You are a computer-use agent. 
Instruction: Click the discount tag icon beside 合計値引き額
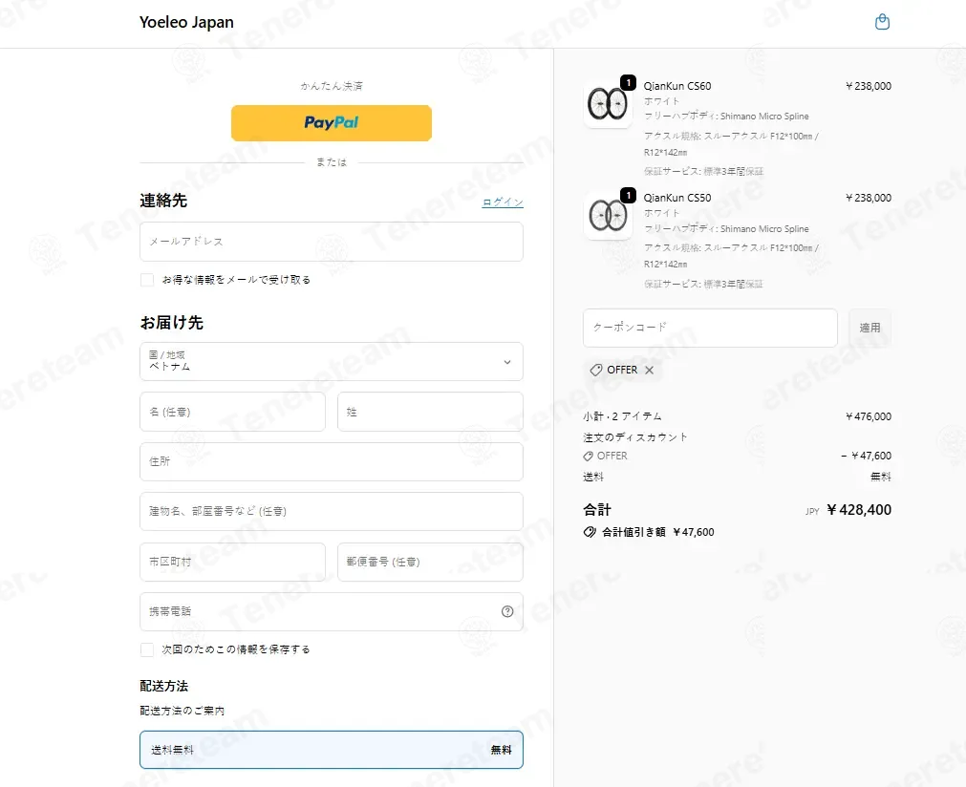point(590,532)
